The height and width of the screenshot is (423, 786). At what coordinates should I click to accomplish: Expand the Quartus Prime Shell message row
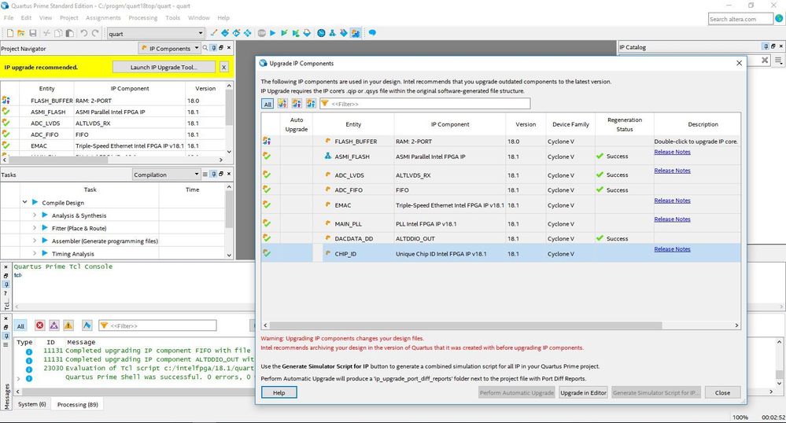(19, 378)
